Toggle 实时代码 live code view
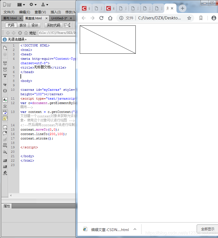The image size is (218, 238). 53,25
